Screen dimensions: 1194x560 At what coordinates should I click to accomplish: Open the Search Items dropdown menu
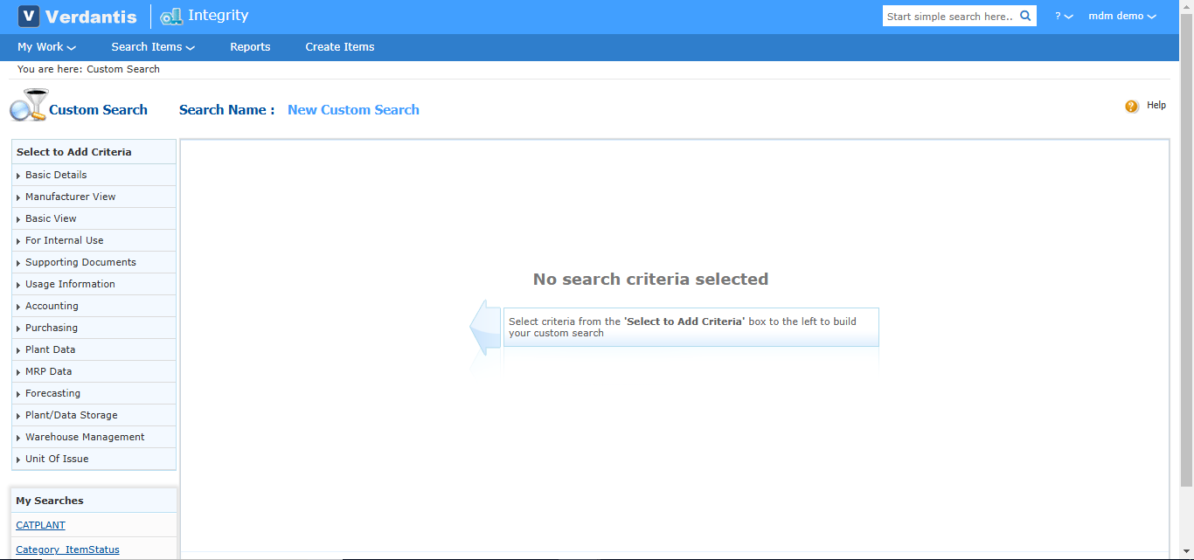pyautogui.click(x=152, y=47)
